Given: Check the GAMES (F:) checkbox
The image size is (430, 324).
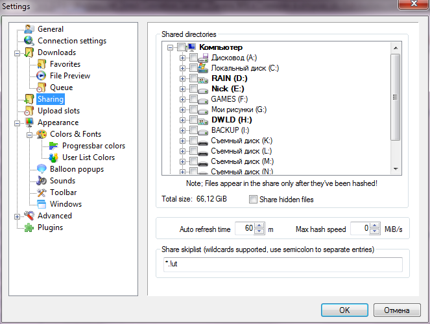Looking at the screenshot, I should tap(193, 99).
